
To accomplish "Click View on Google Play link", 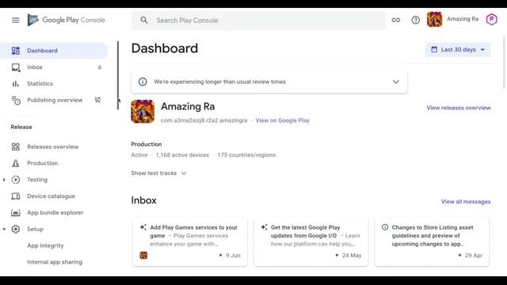I will click(282, 120).
